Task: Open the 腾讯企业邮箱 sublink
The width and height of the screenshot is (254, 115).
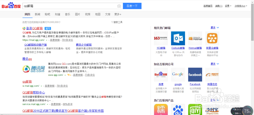Action: [84, 45]
